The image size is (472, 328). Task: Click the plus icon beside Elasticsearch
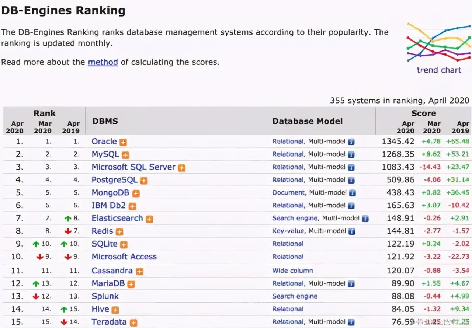149,219
